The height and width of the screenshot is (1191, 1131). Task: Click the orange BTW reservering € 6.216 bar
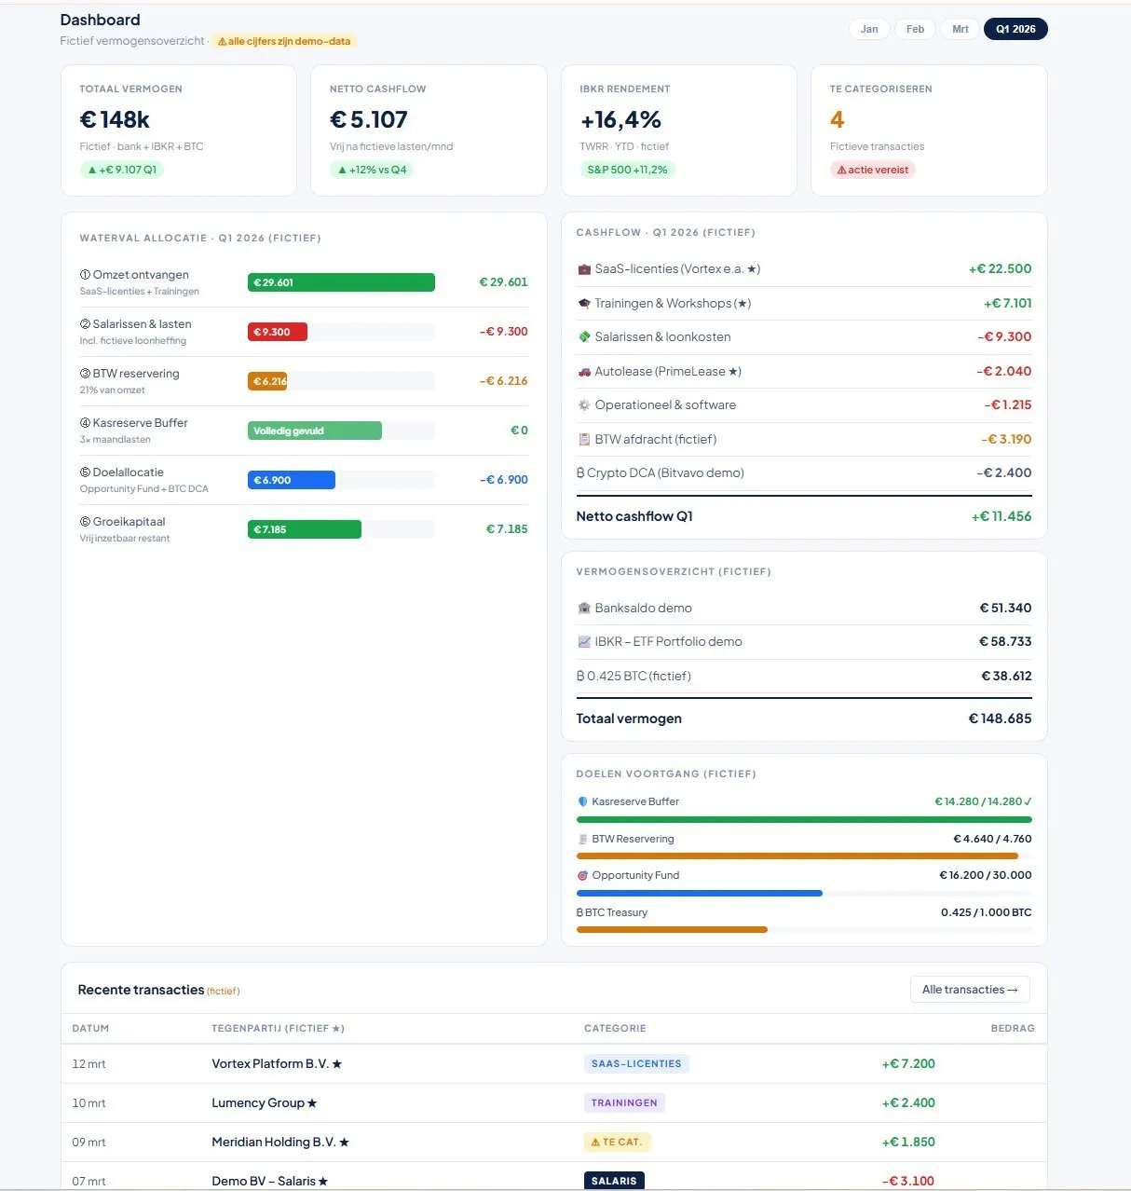point(267,381)
